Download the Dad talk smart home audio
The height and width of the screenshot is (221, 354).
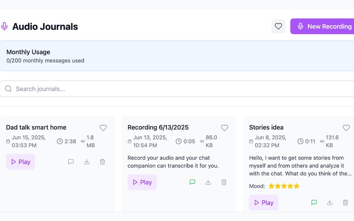coord(87,162)
